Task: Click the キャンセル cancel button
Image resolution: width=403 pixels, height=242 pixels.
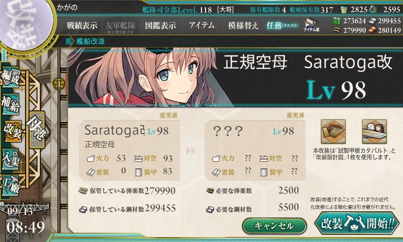Action: 275,226
